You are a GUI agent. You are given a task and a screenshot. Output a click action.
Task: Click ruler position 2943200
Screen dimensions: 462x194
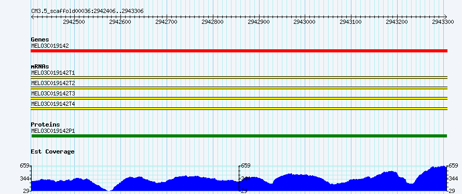coord(397,22)
